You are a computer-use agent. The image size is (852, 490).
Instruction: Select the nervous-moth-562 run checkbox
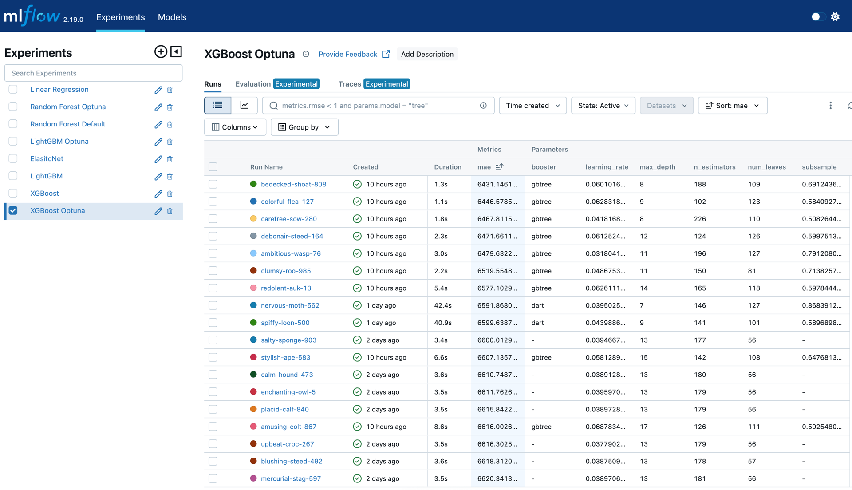click(x=213, y=305)
